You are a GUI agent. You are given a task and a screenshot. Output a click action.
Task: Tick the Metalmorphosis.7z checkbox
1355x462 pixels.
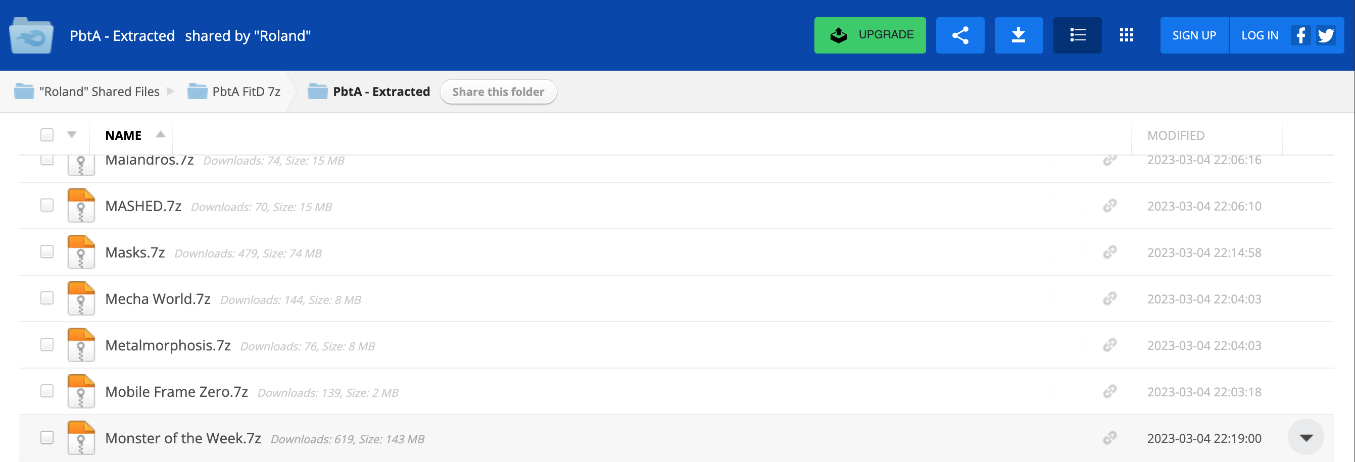click(47, 344)
